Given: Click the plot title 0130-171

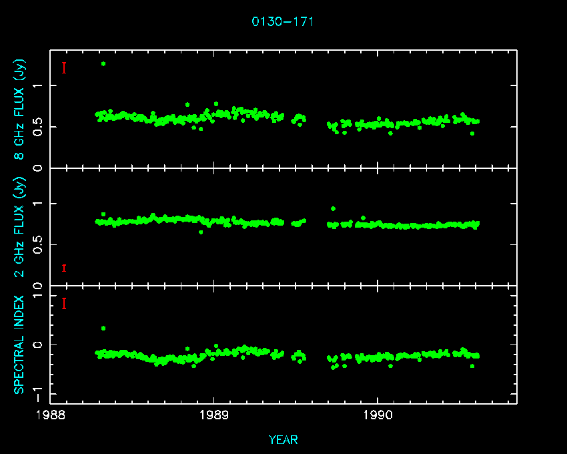Looking at the screenshot, I should 283,21.
